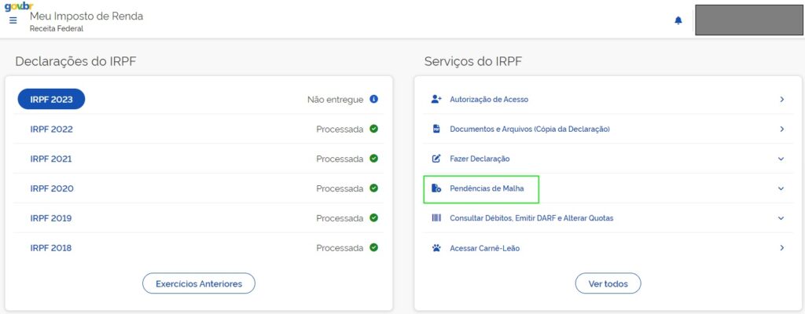Click Processada status for IRPF 2021

coord(340,159)
